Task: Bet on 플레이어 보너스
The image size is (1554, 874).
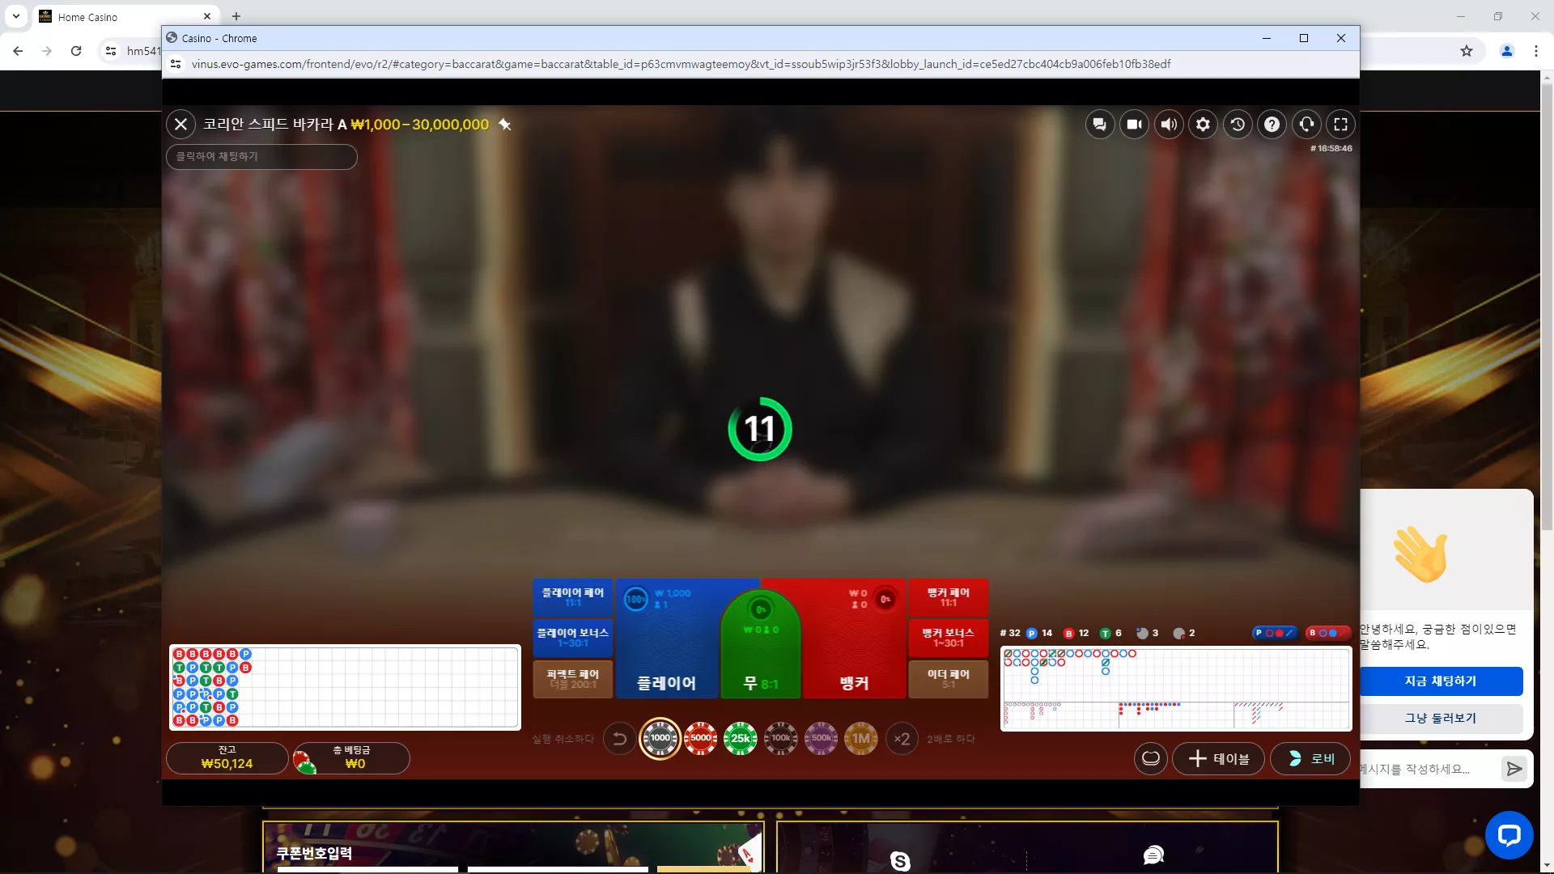Action: tap(573, 638)
